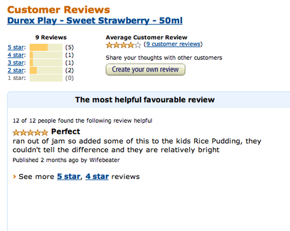This screenshot has width=290, height=231.
Task: Click the 5 star filter link
Action: 16,47
